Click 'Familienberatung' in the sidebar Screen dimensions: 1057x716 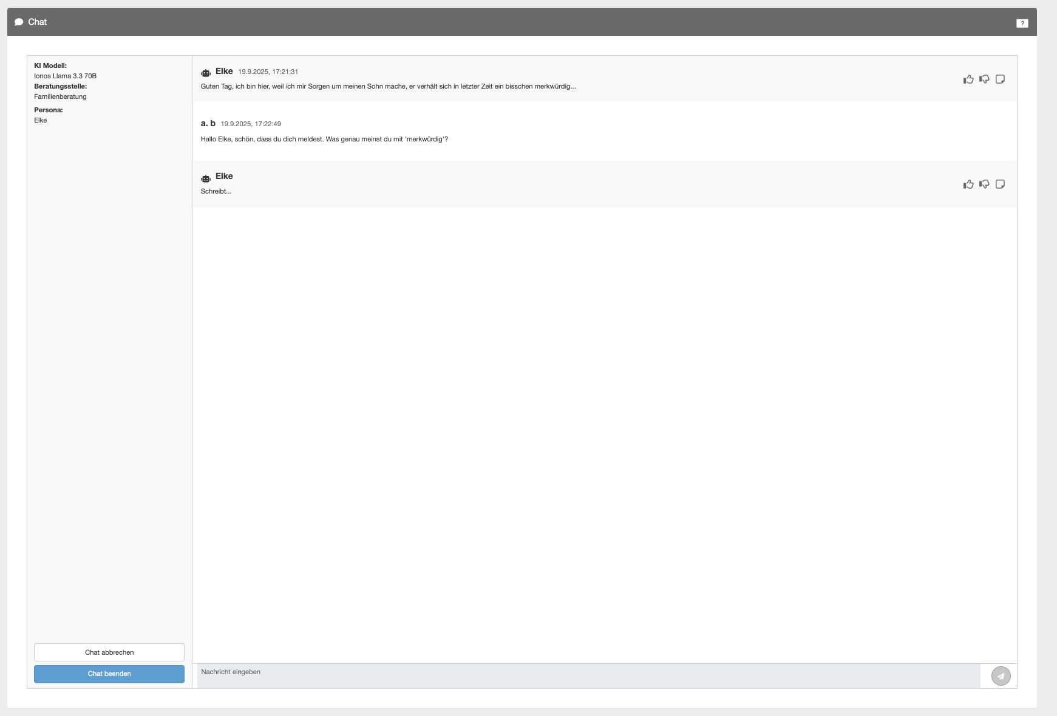pos(60,96)
